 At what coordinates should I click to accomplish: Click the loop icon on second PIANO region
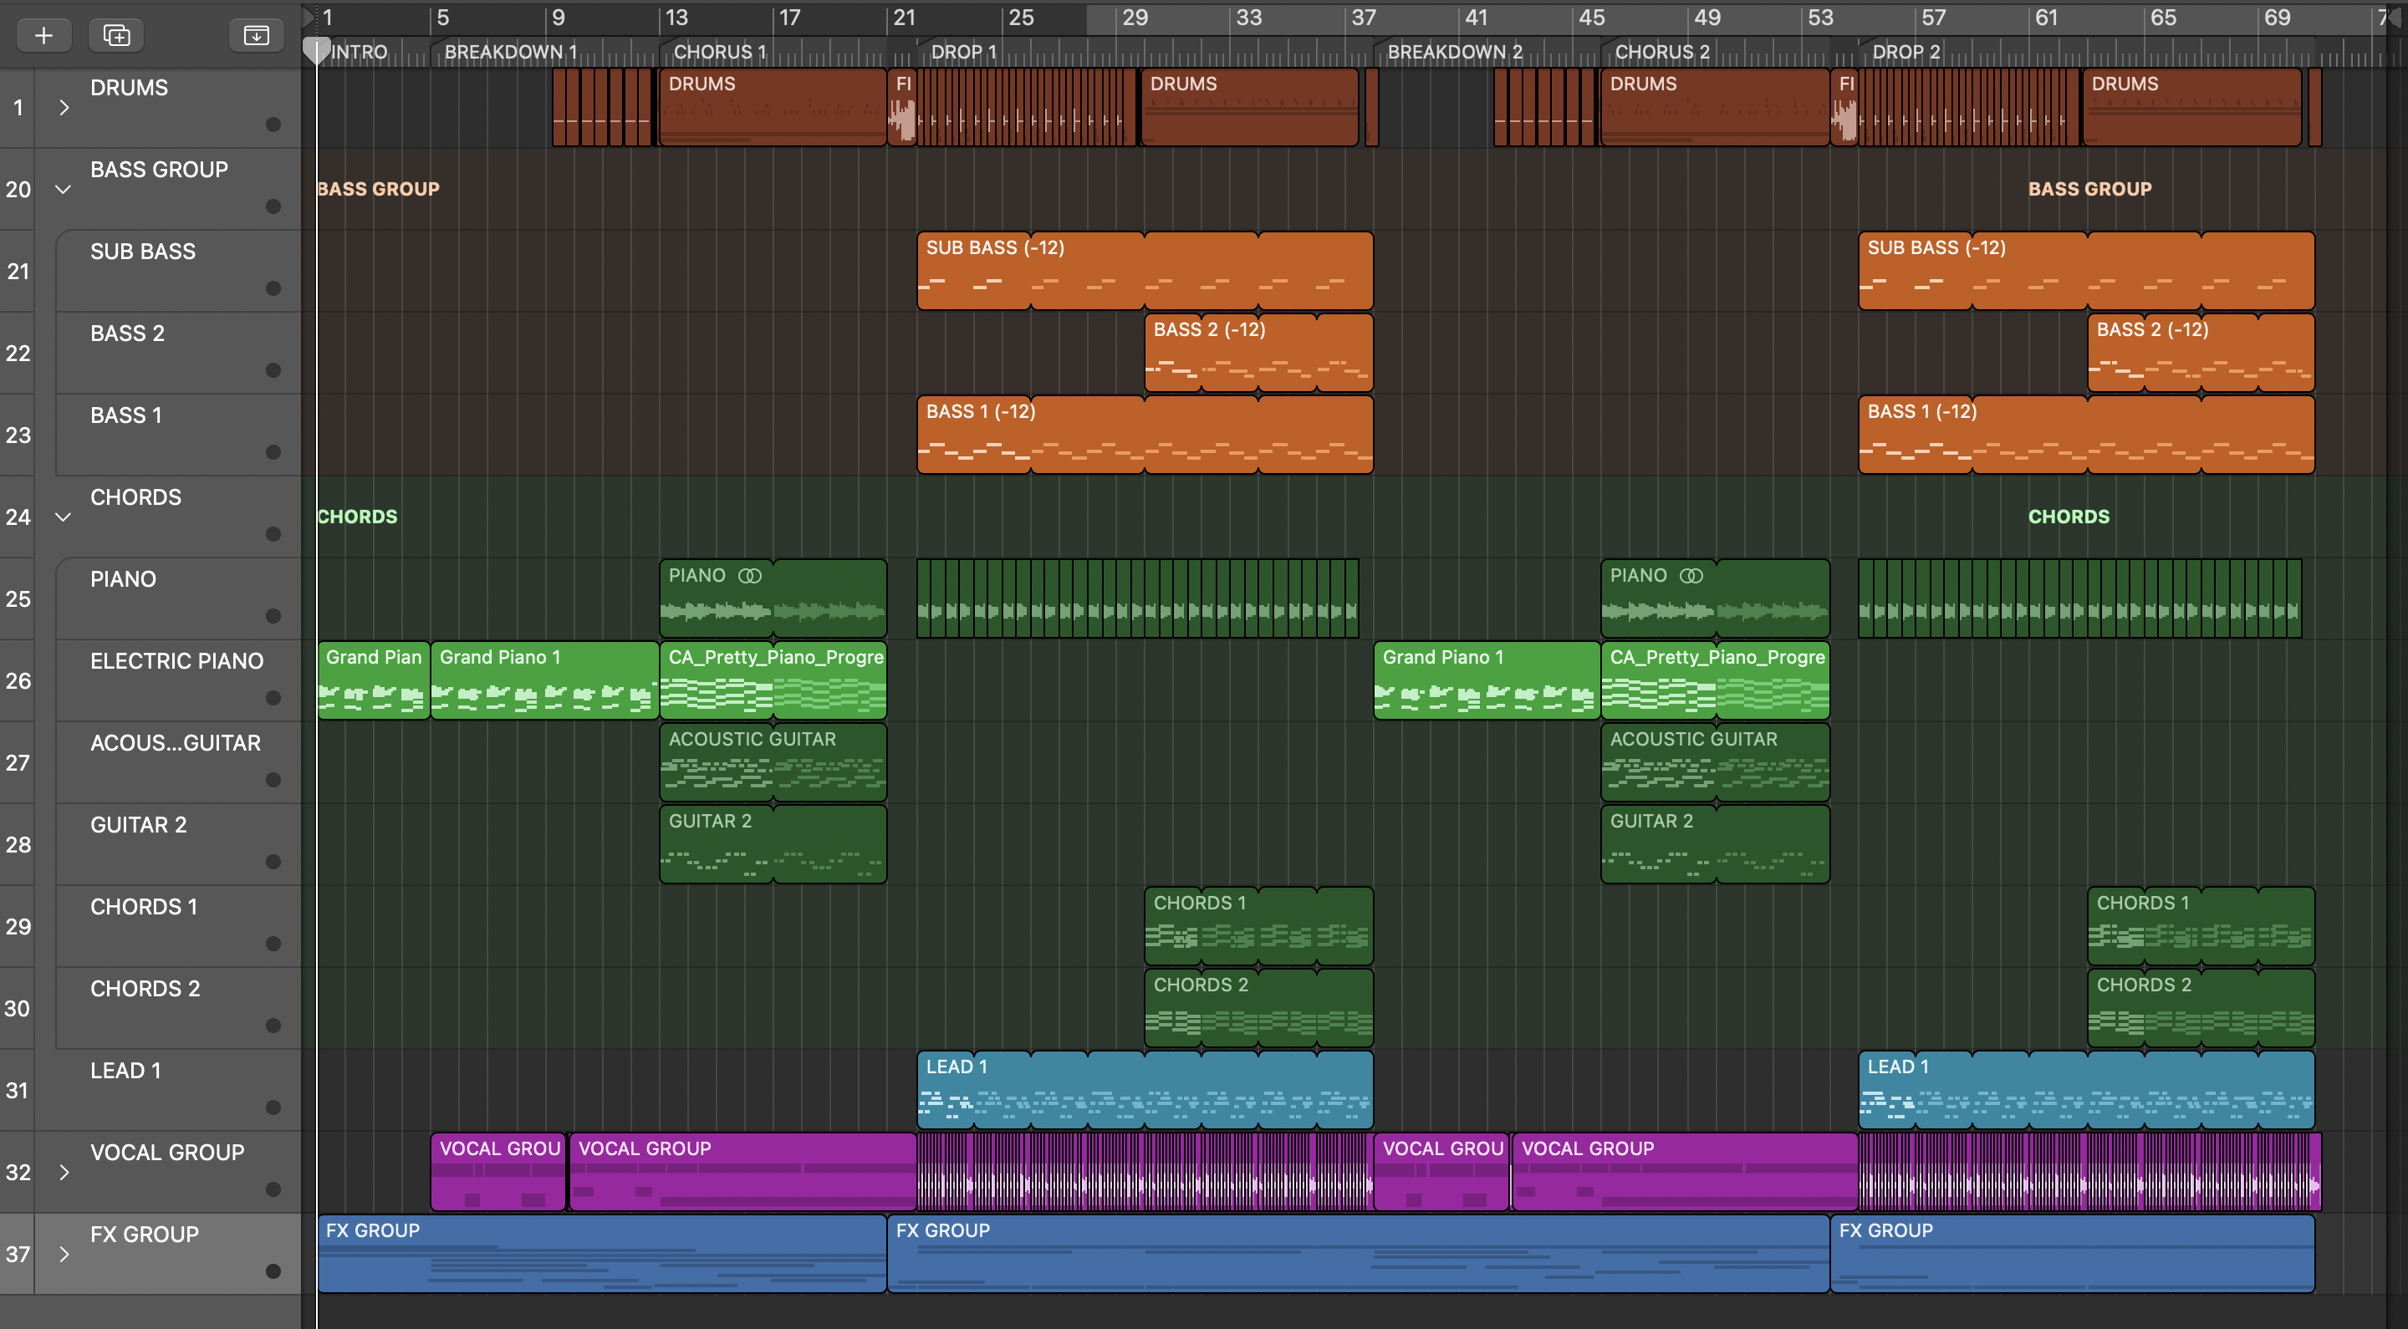tap(1691, 576)
